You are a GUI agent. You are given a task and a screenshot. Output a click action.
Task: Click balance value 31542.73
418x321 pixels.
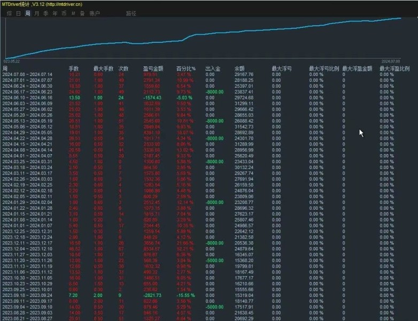coord(244,127)
